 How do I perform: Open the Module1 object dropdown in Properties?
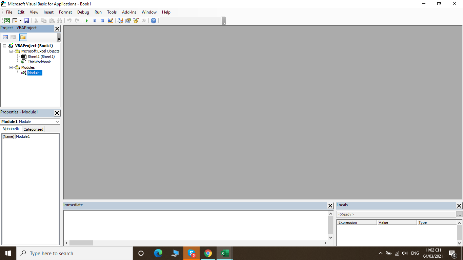click(x=57, y=122)
